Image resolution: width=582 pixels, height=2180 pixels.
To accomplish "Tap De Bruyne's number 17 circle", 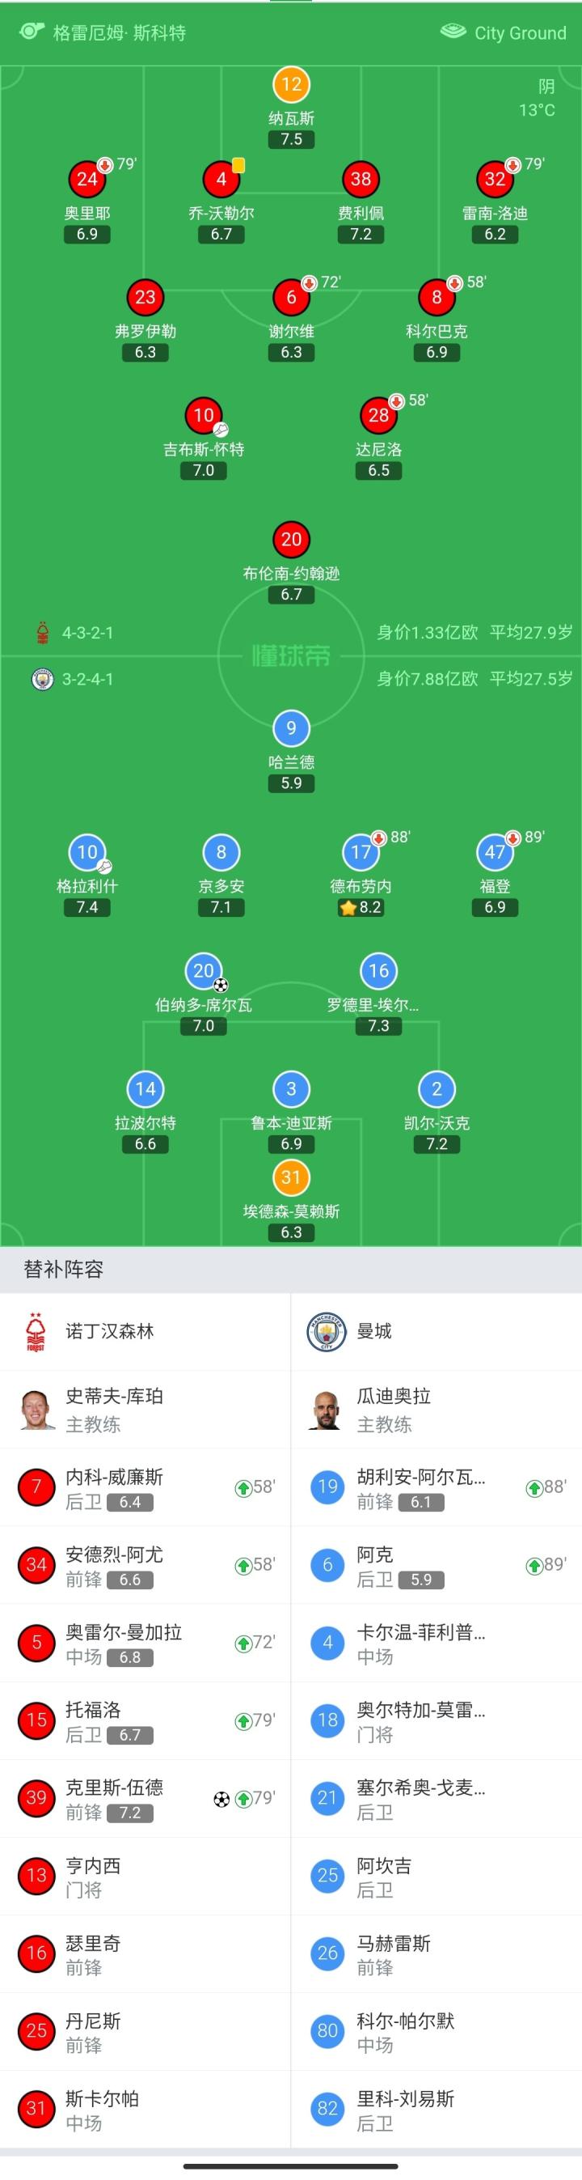I will click(361, 852).
